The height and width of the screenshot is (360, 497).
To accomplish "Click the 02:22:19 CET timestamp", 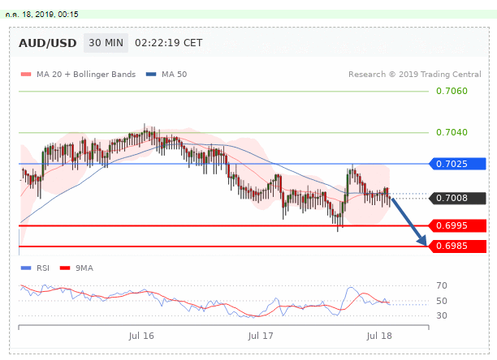I will tap(169, 43).
